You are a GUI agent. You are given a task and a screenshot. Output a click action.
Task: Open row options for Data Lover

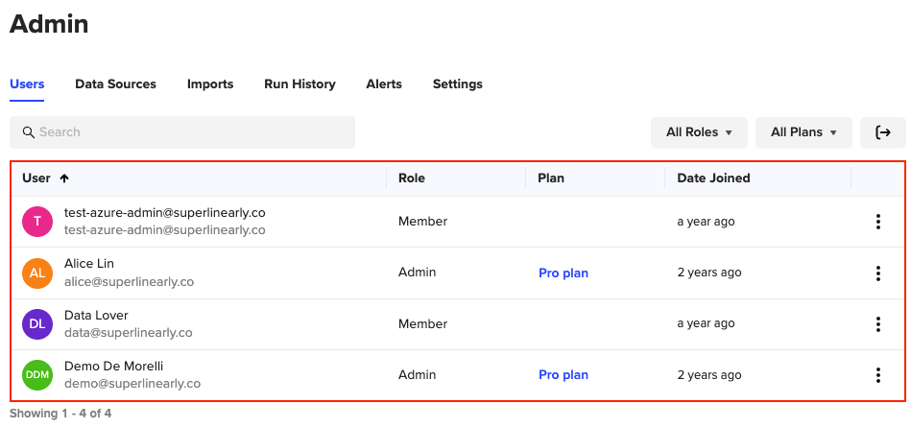(877, 324)
